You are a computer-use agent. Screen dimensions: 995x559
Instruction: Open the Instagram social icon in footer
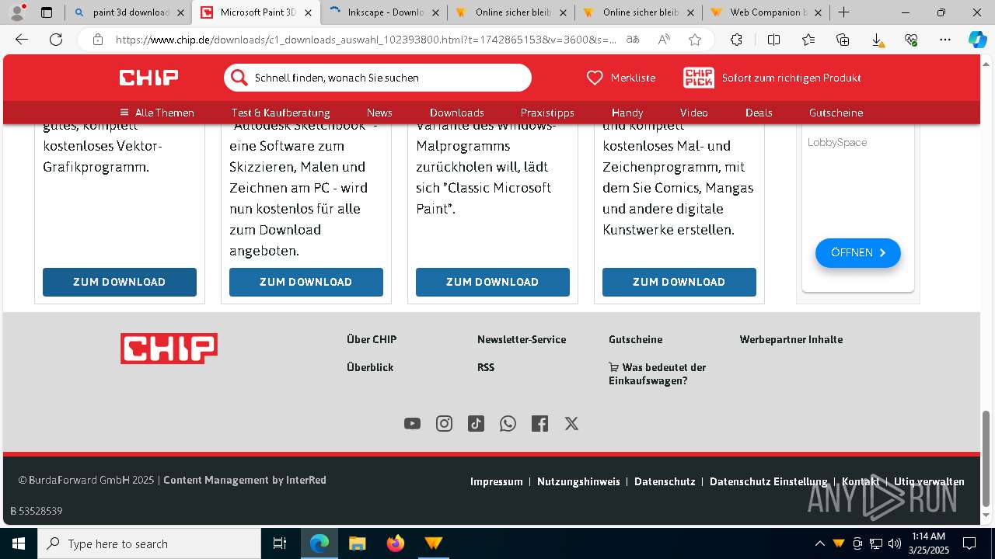(x=444, y=423)
